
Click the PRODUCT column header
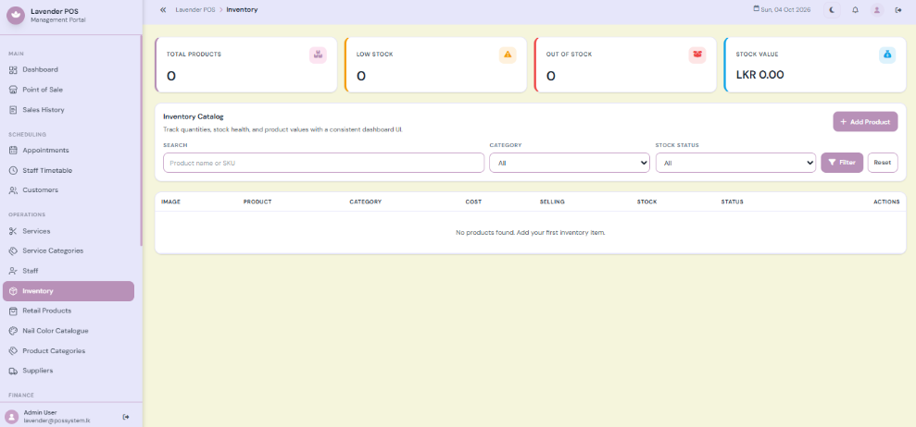[x=257, y=201]
